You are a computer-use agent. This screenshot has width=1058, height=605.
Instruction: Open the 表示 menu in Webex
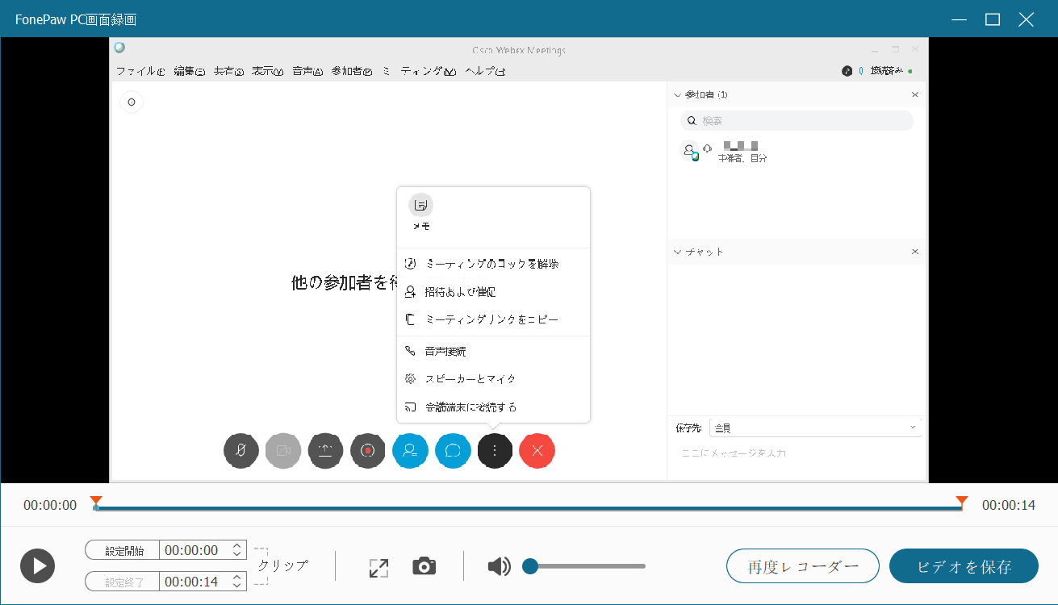tap(268, 71)
